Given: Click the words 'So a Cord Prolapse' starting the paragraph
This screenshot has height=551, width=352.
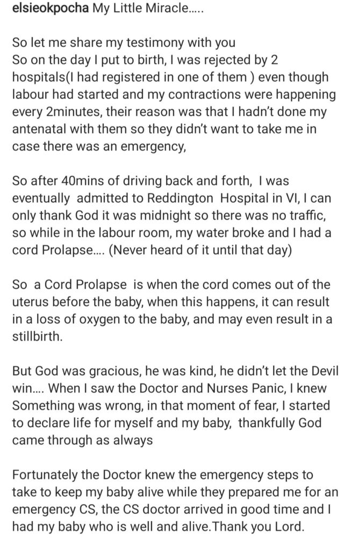Looking at the screenshot, I should pyautogui.click(x=69, y=284).
